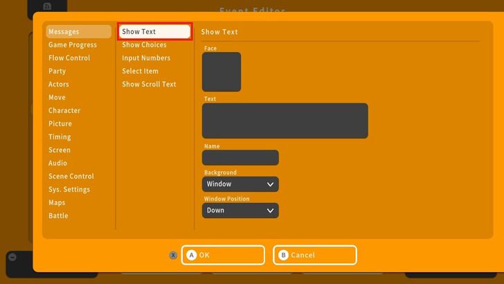Screen dimensions: 504x284
Task: Open the Window Position dropdown
Action: (240, 211)
